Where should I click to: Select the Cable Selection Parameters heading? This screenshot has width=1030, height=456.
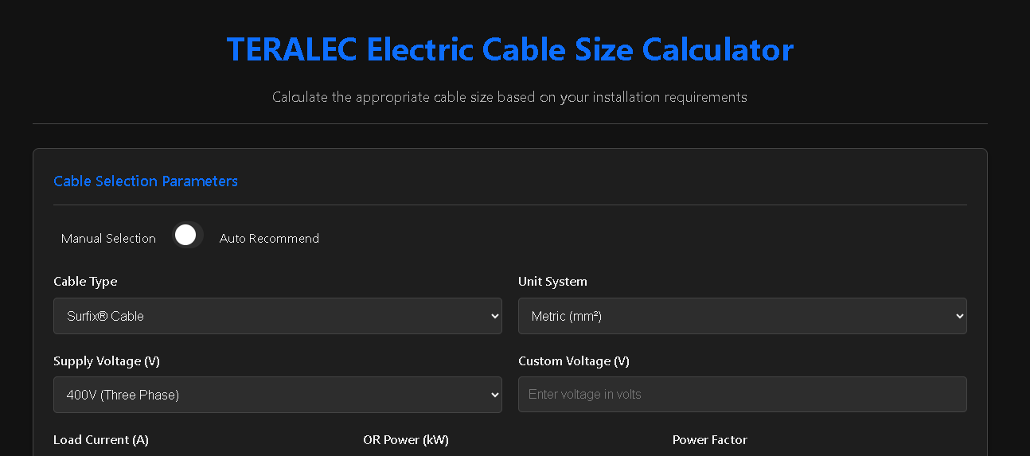tap(146, 181)
